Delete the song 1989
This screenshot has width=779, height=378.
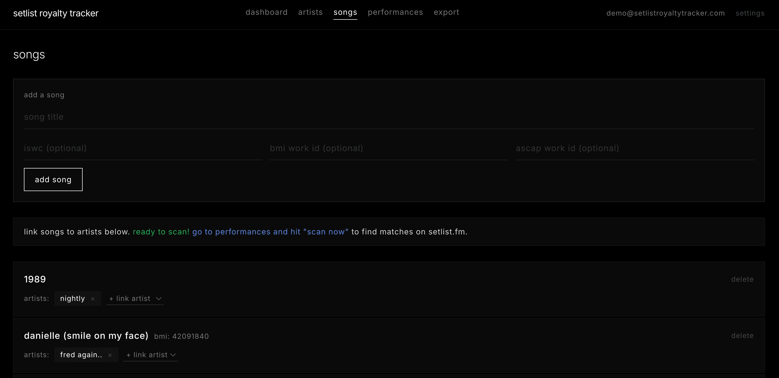click(x=742, y=279)
